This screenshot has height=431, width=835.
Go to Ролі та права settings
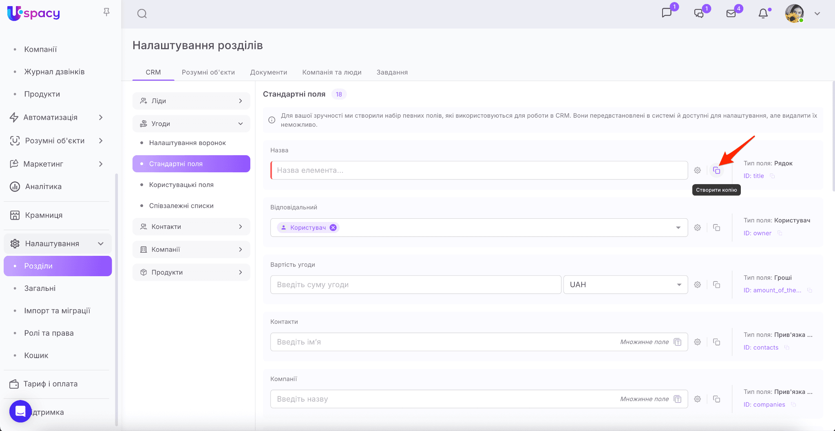(49, 333)
